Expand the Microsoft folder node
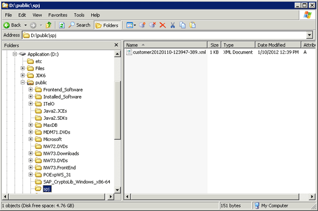 pos(31,139)
